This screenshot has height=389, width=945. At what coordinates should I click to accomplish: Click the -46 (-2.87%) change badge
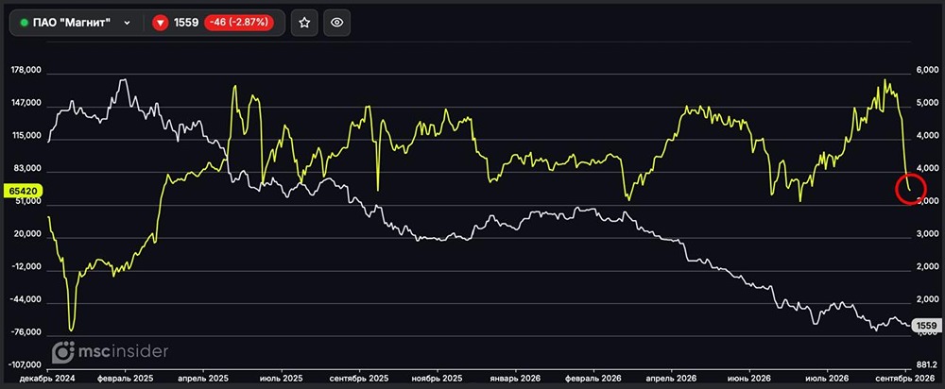pyautogui.click(x=239, y=23)
